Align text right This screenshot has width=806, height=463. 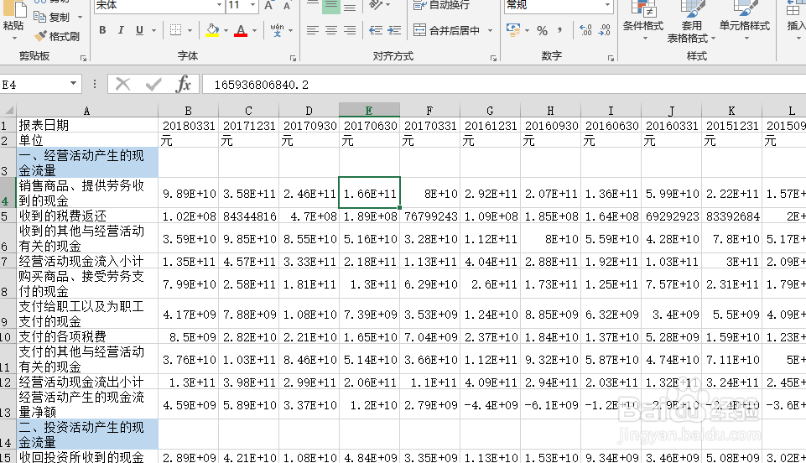point(350,30)
